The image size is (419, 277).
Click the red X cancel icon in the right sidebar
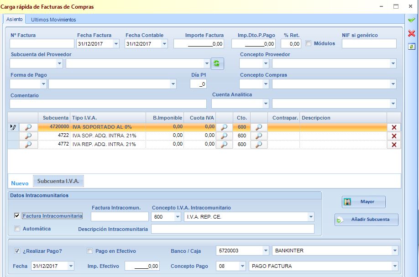point(412,33)
